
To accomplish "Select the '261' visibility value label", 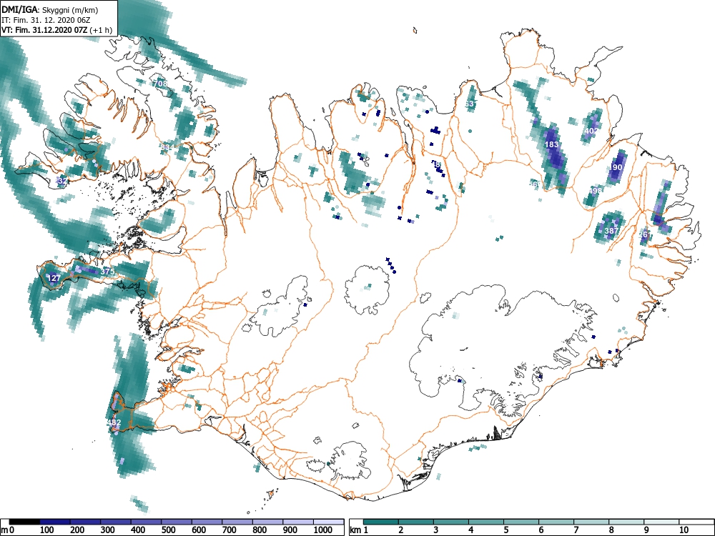I will [645, 234].
